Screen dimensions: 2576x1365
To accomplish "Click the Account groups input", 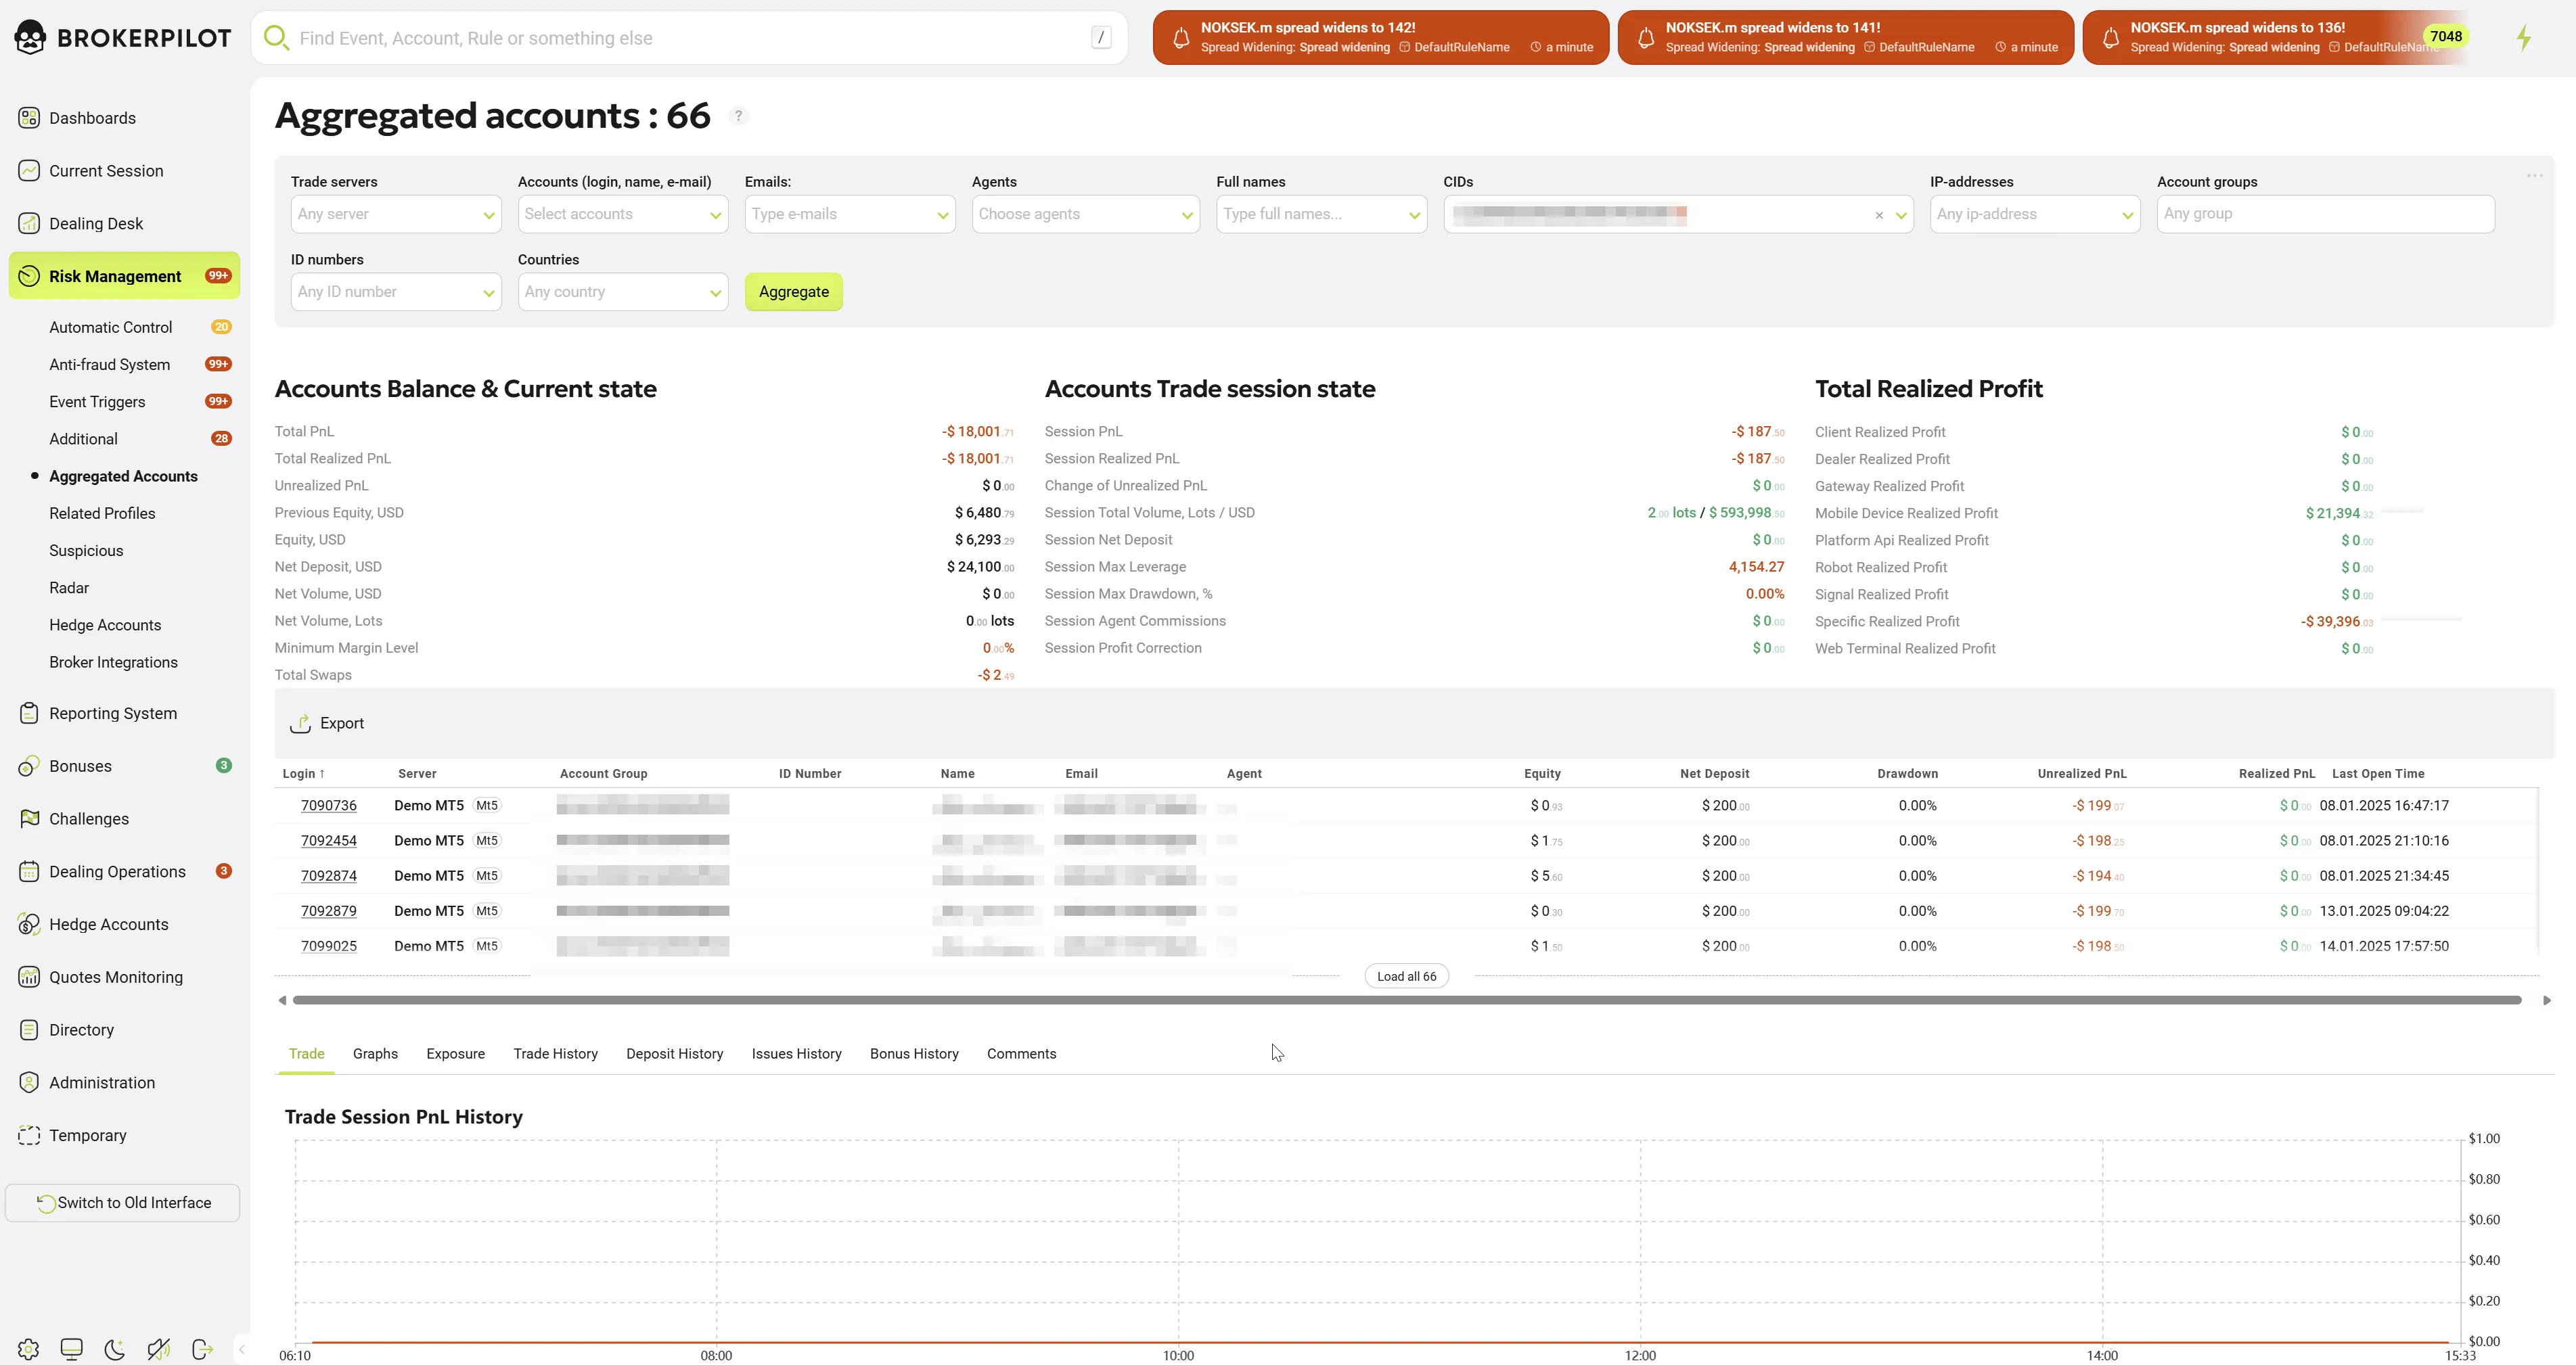I will point(2326,214).
